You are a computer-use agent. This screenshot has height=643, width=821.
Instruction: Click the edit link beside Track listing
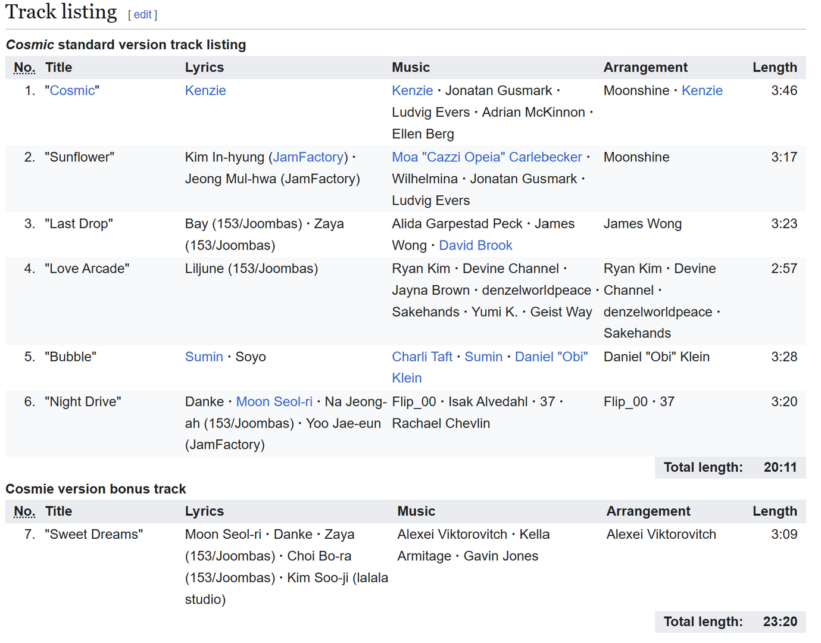(143, 15)
